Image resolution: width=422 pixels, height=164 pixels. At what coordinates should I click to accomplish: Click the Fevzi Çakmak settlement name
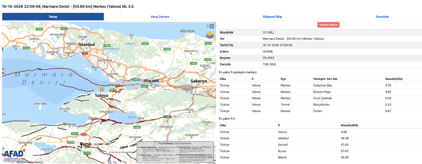click(x=322, y=98)
